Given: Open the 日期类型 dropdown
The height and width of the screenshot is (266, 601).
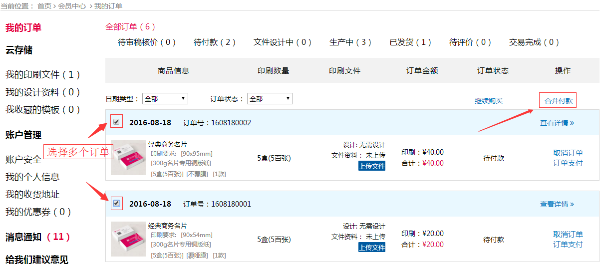Looking at the screenshot, I should click(165, 99).
